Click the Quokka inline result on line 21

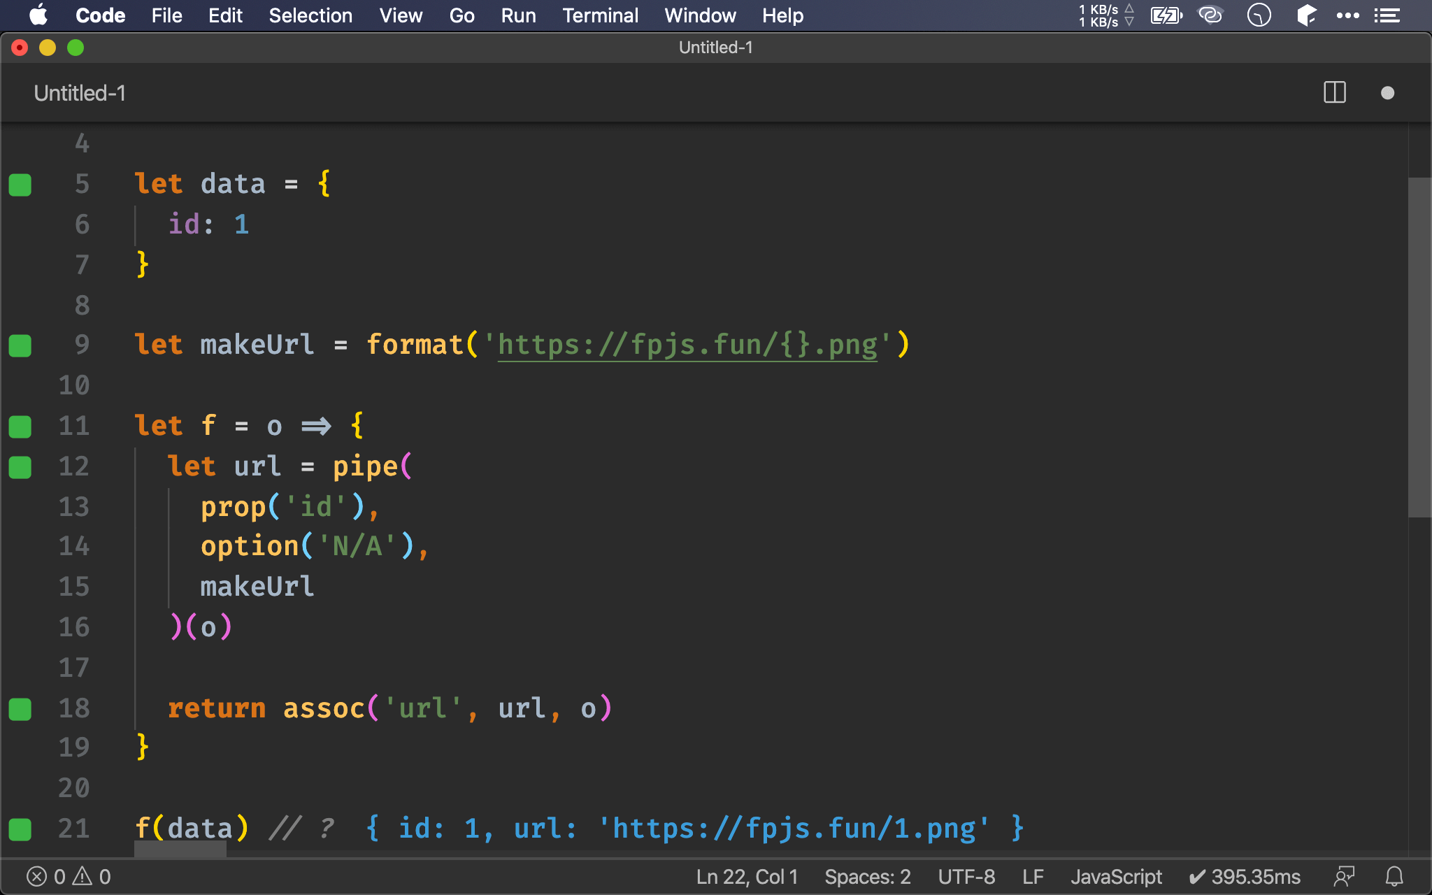click(695, 829)
